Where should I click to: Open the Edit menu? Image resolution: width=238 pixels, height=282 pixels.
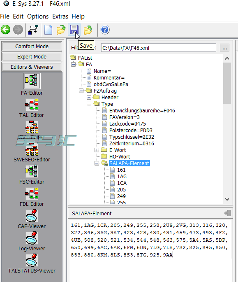18,16
